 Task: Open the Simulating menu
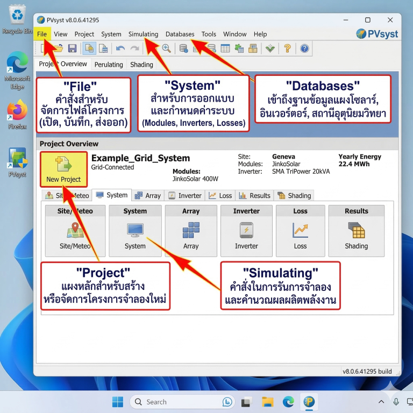click(x=143, y=34)
